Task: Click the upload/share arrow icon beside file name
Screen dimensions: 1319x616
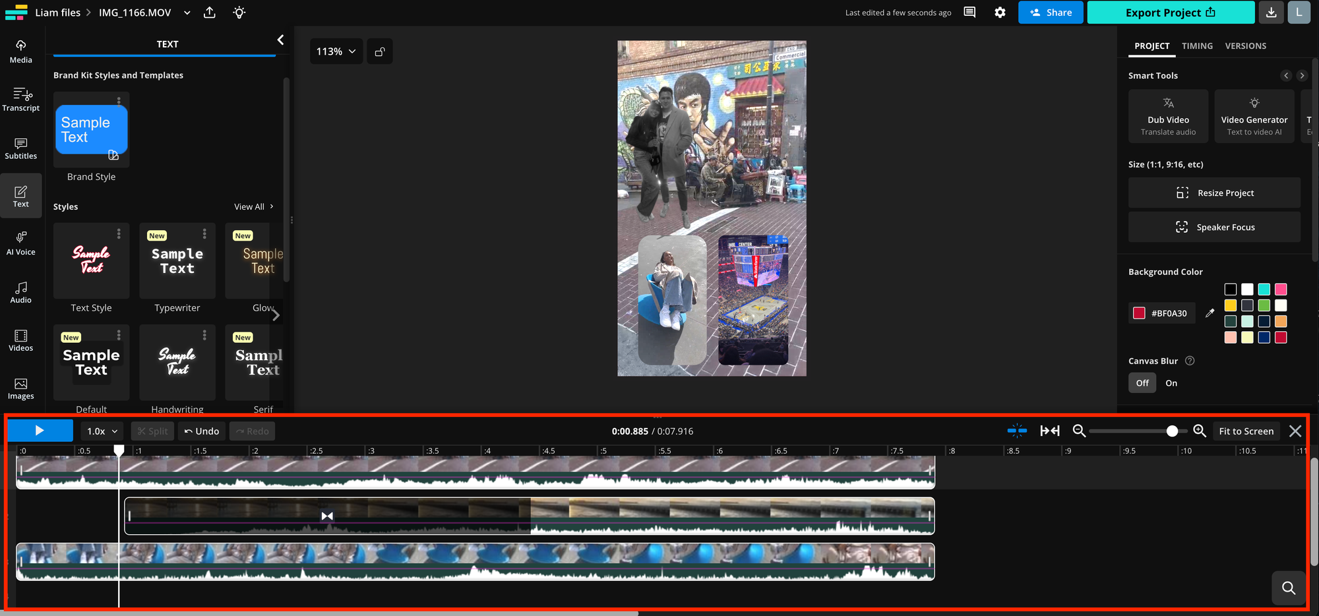Action: point(210,13)
